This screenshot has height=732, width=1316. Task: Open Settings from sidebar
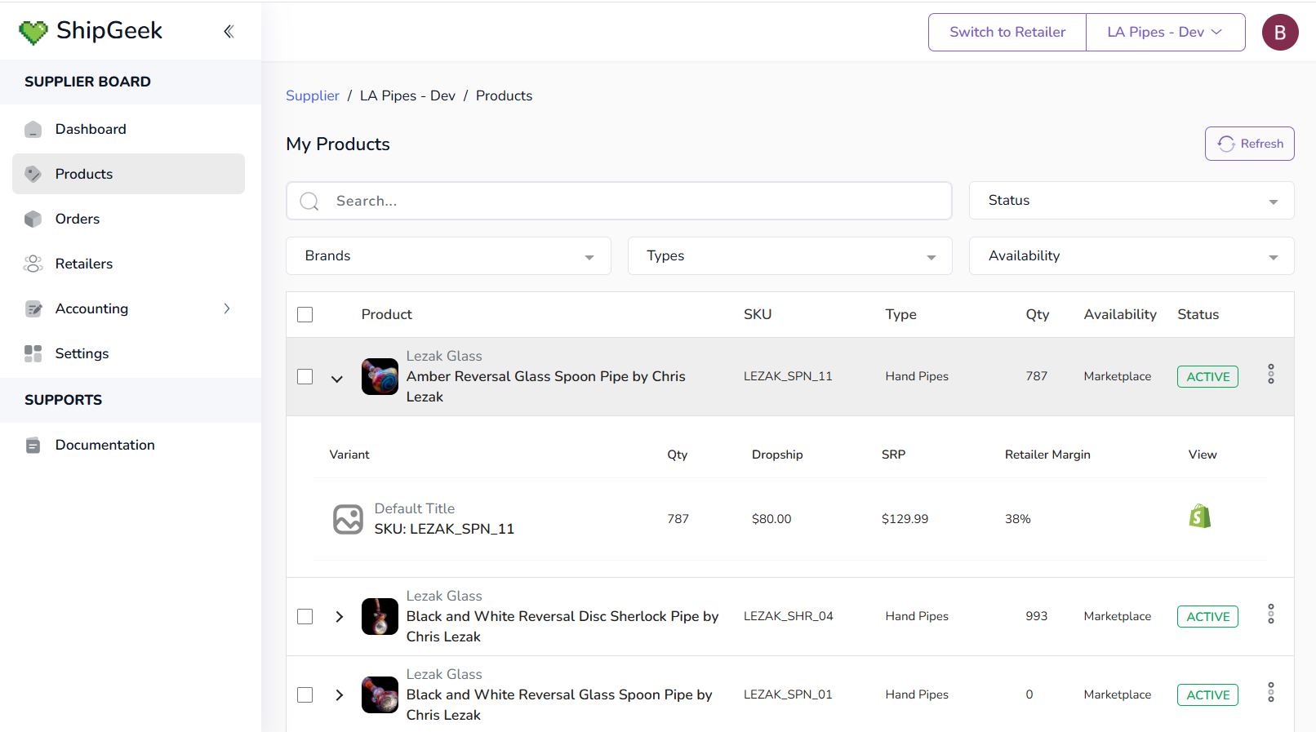(x=128, y=353)
